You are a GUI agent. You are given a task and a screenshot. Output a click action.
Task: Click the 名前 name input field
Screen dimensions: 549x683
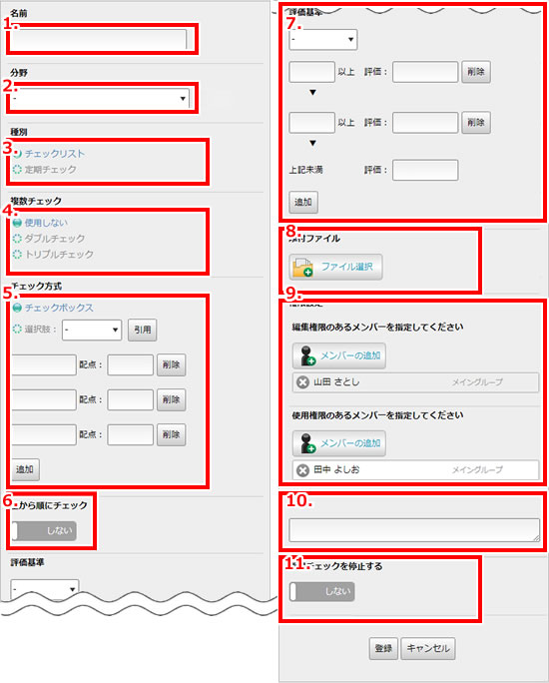click(x=99, y=39)
